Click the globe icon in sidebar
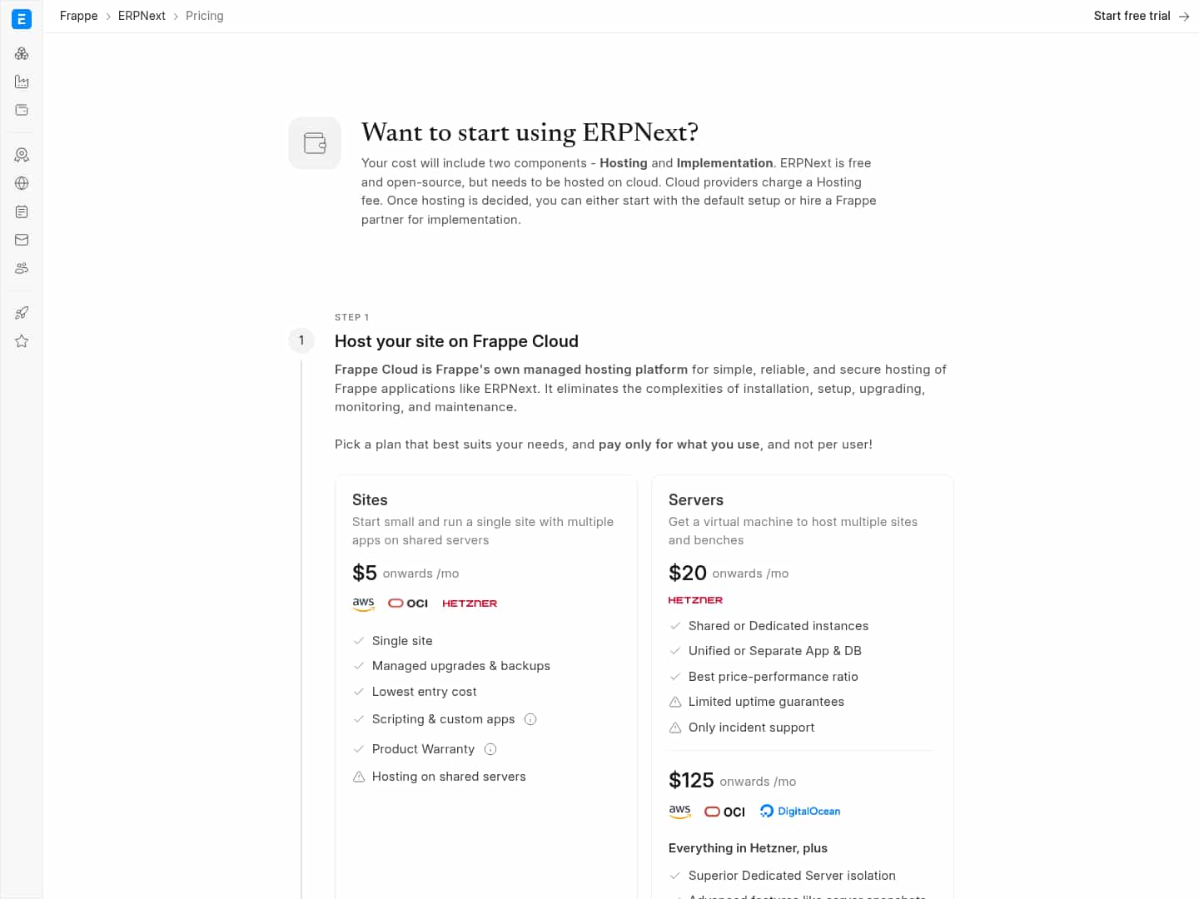Image resolution: width=1199 pixels, height=899 pixels. click(x=22, y=183)
